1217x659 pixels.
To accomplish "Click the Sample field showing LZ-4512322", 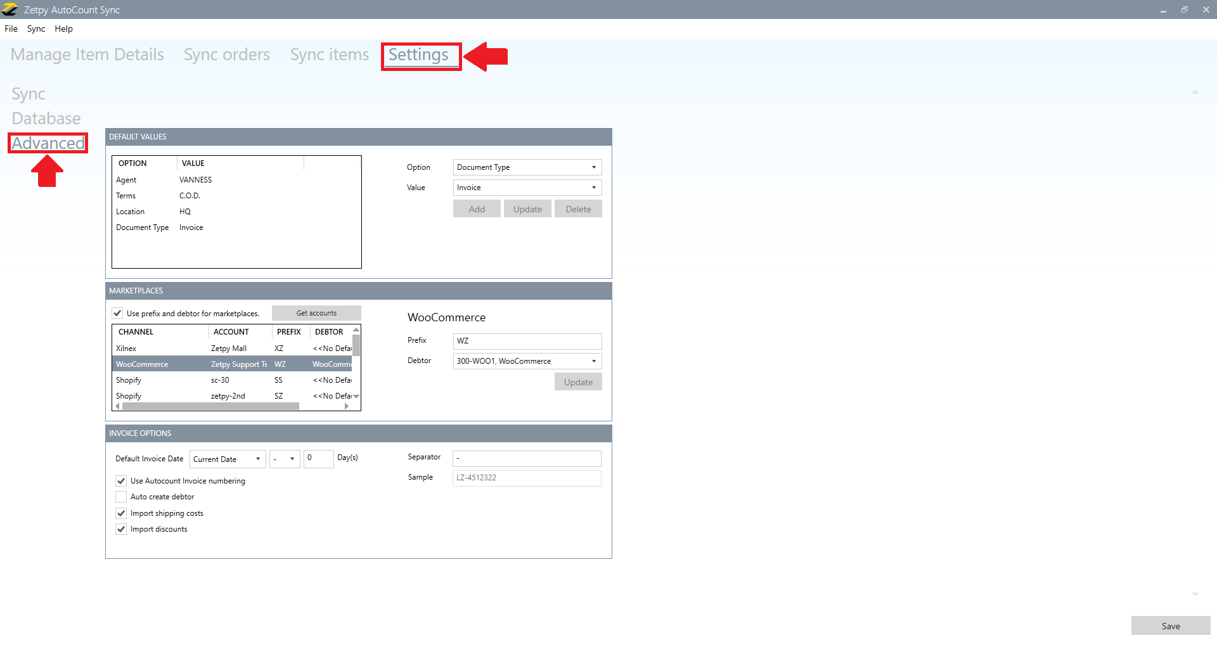I will (x=527, y=478).
